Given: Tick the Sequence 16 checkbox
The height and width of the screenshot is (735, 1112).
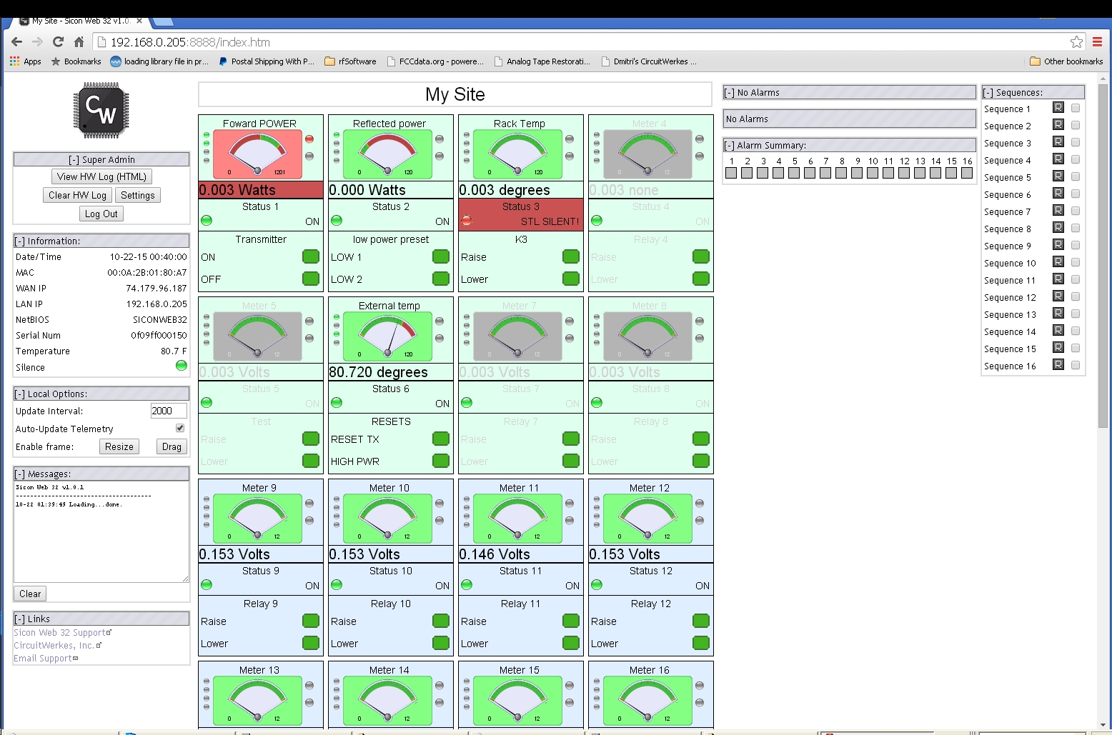Looking at the screenshot, I should 1076,365.
